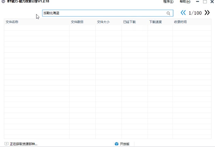Close the BT磁力 window

click(212, 2)
